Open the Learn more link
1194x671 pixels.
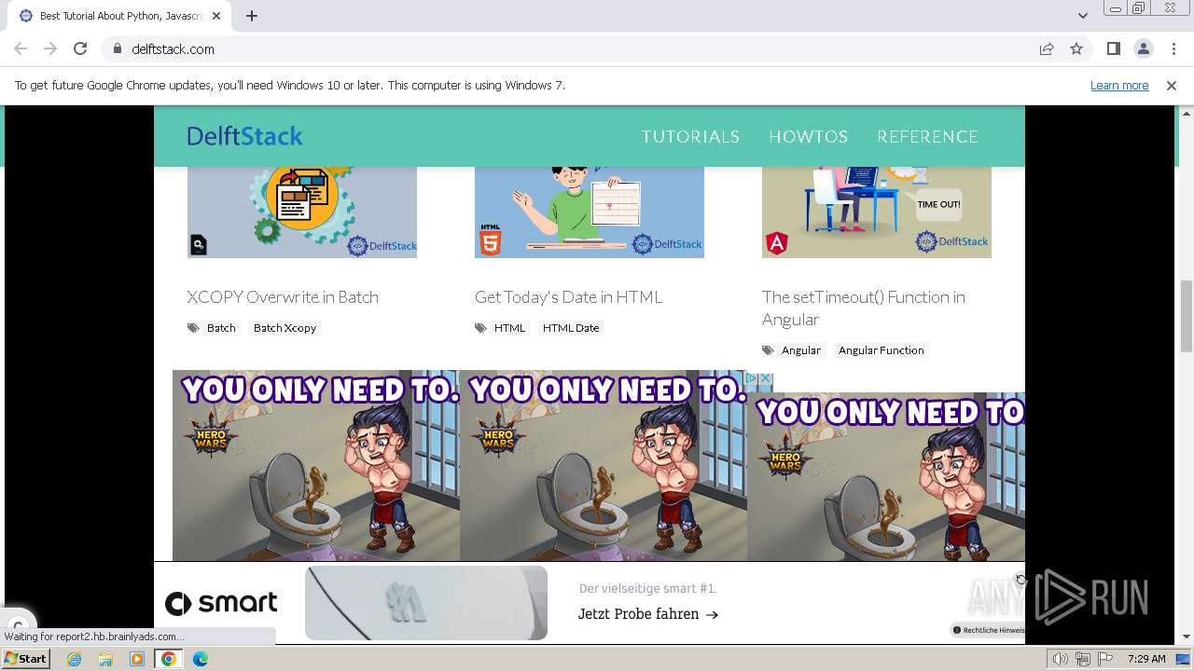point(1119,85)
